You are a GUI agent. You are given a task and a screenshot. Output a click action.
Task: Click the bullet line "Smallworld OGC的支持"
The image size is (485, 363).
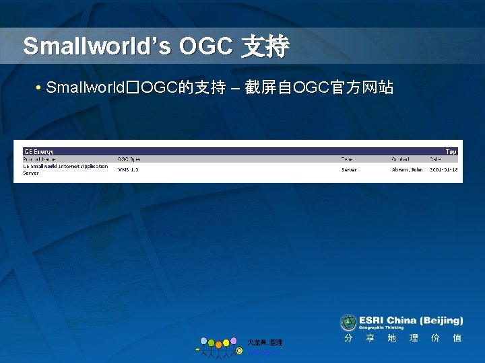[x=136, y=87]
